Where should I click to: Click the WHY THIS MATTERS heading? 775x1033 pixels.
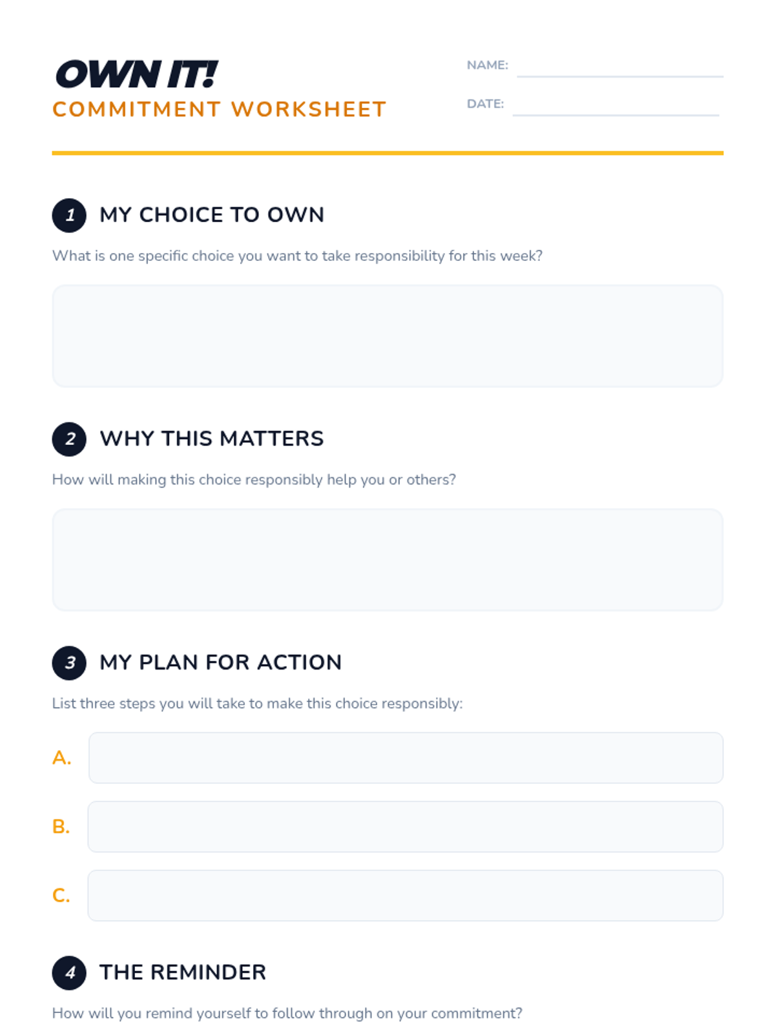212,439
